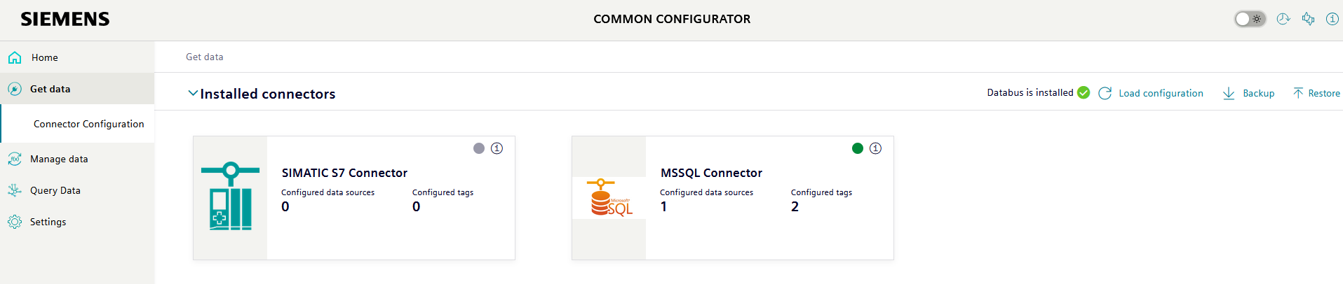
Task: Open info for SIMATIC S7 Connector
Action: coord(497,148)
